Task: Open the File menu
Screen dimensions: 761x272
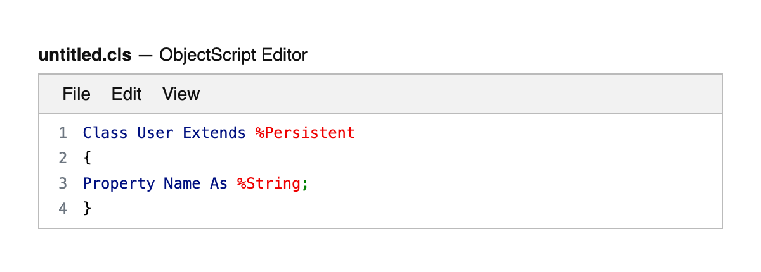Action: [76, 94]
